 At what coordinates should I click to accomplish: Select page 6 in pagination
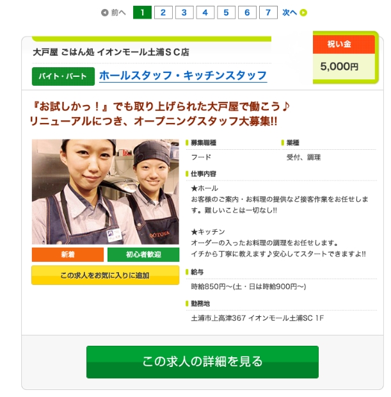pos(247,12)
